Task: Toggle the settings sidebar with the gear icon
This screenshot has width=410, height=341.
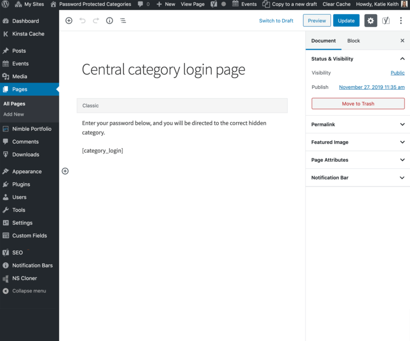Action: (370, 21)
